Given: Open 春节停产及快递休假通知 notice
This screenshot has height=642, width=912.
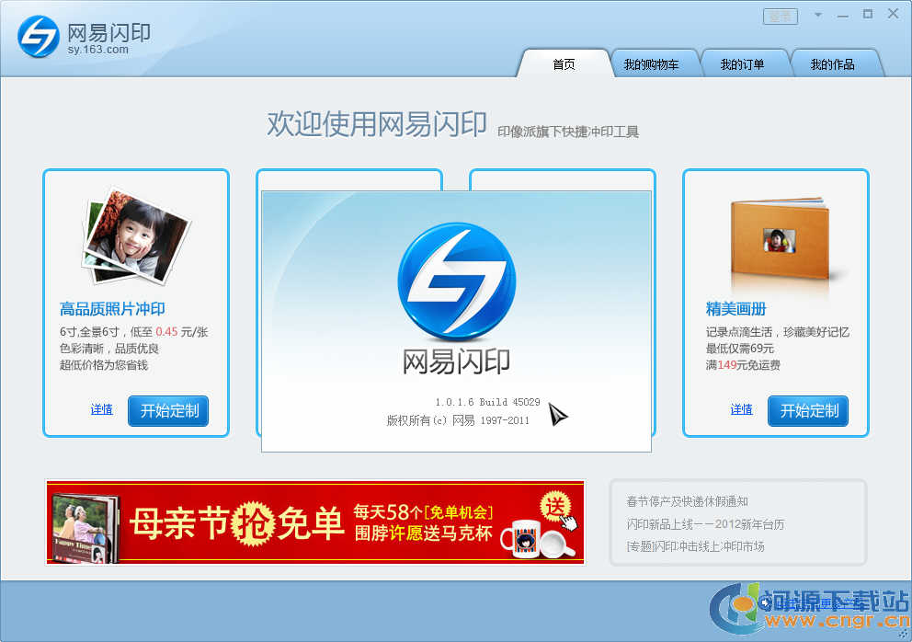Looking at the screenshot, I should pyautogui.click(x=687, y=501).
